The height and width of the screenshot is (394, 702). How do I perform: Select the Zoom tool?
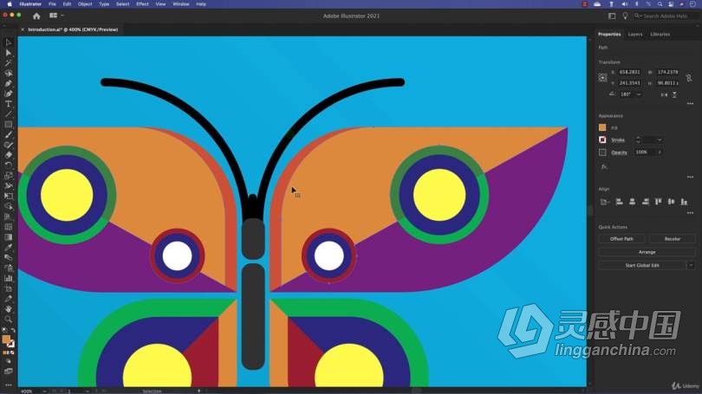(9, 319)
